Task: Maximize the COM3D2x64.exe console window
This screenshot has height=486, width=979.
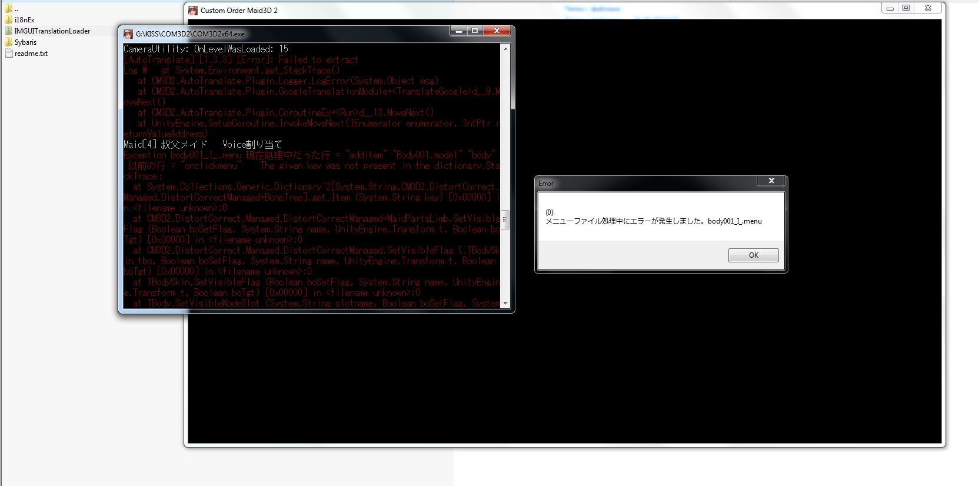Action: (475, 31)
